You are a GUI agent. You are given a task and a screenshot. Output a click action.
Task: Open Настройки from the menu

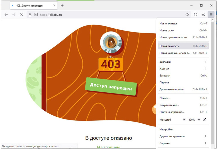point(166,129)
